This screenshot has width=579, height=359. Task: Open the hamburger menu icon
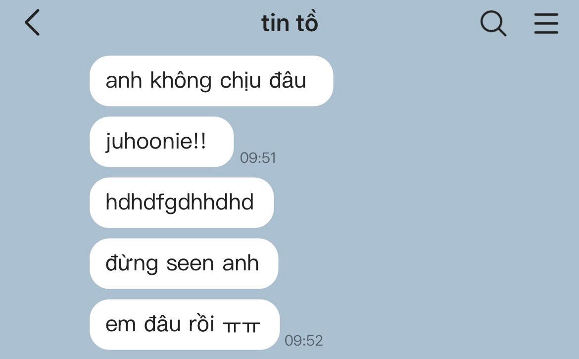pyautogui.click(x=546, y=23)
